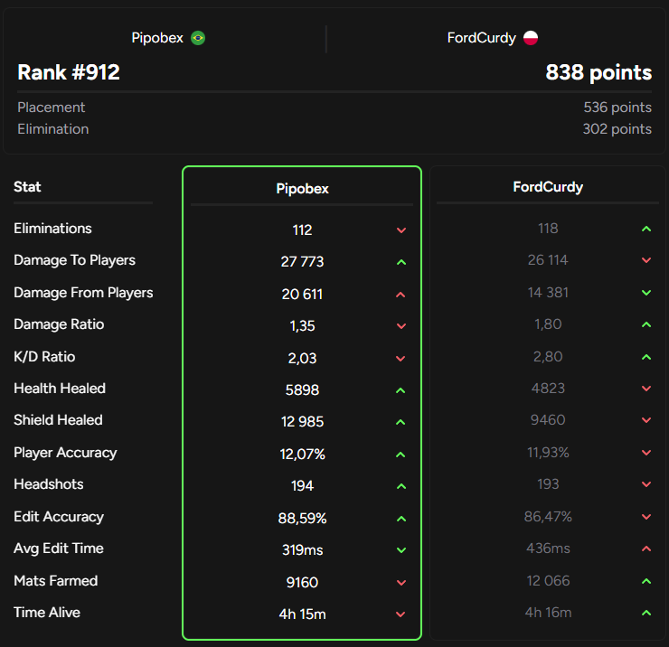669x647 pixels.
Task: Click the 838 points total
Action: [598, 72]
